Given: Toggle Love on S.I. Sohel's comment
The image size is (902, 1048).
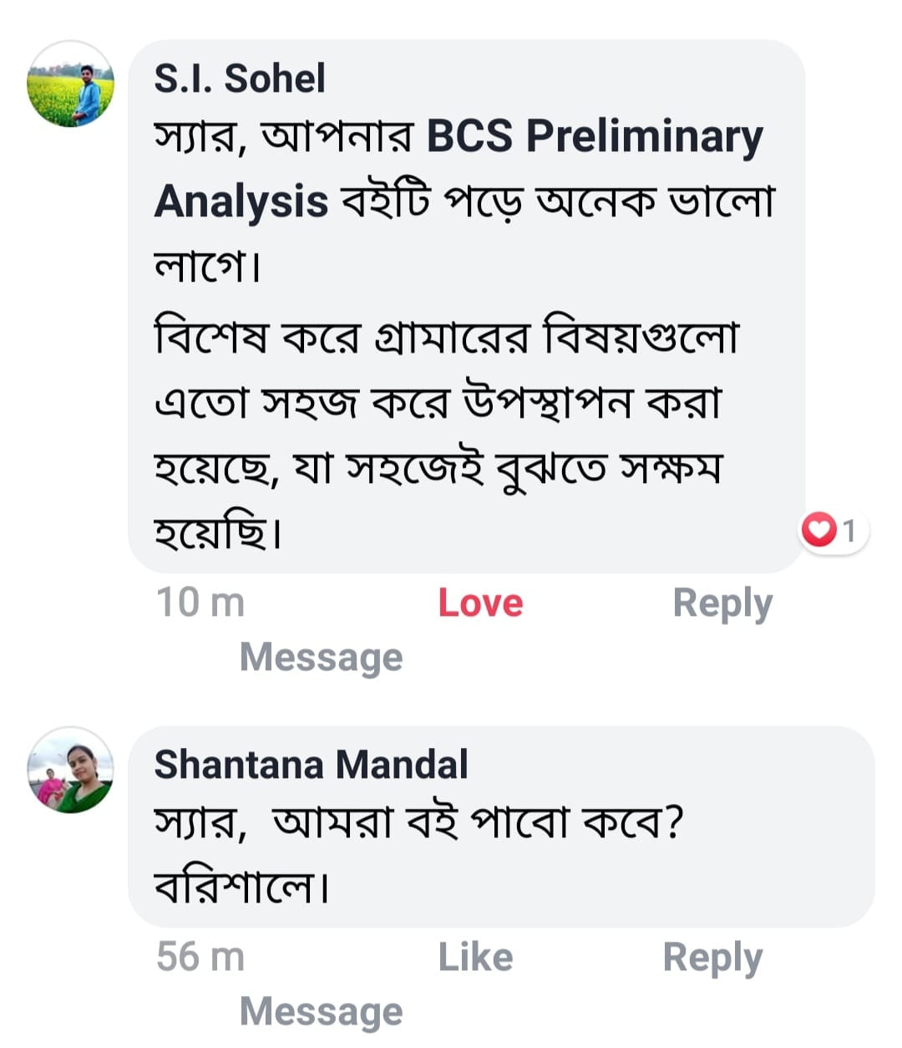Looking at the screenshot, I should [x=480, y=603].
